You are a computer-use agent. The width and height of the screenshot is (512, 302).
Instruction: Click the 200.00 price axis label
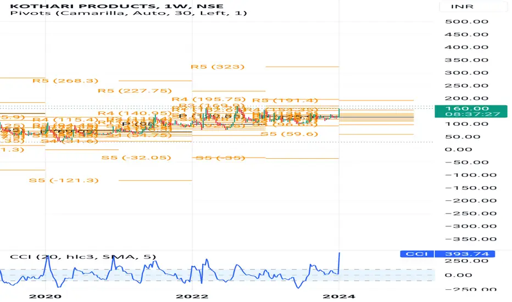tap(466, 98)
